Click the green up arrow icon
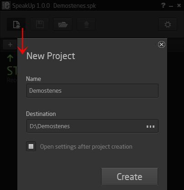The height and width of the screenshot is (190, 184). [x=10, y=58]
